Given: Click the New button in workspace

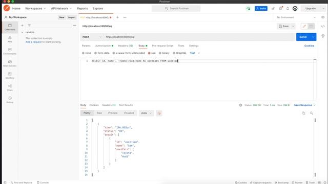Looking at the screenshot, I should (61, 17).
